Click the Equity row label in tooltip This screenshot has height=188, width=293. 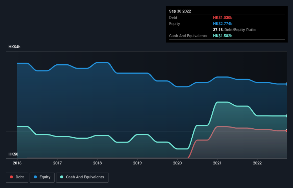[x=175, y=24]
